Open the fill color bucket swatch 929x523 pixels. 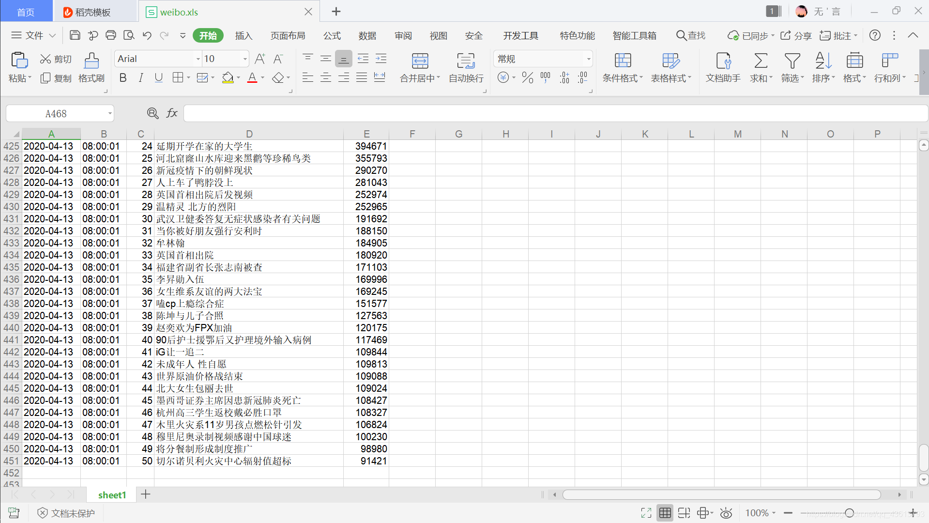tap(228, 77)
